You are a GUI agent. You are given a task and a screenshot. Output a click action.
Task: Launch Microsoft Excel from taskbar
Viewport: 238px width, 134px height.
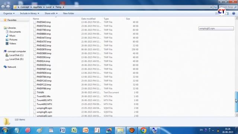(74, 130)
